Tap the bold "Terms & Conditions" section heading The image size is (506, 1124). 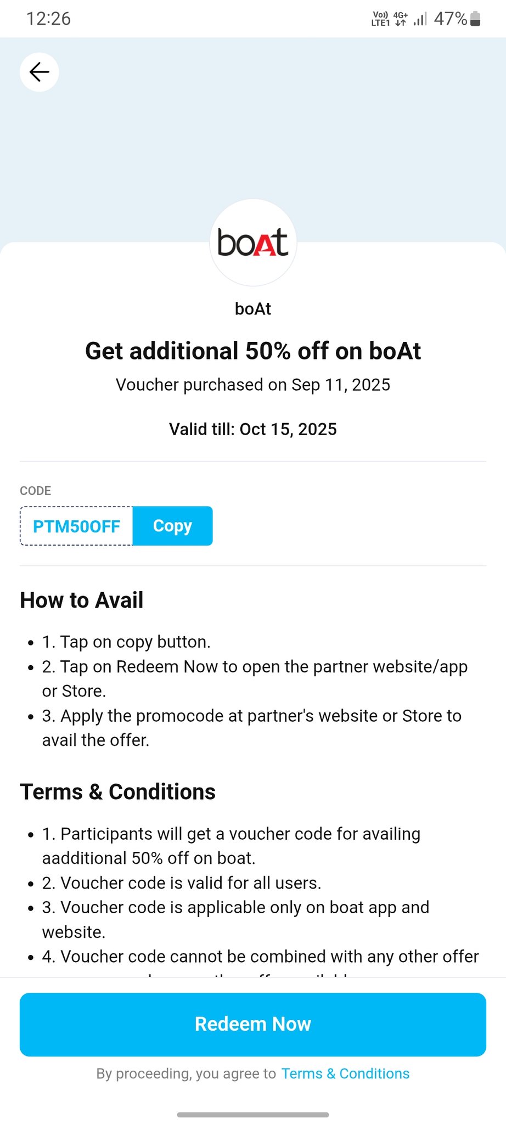coord(117,792)
